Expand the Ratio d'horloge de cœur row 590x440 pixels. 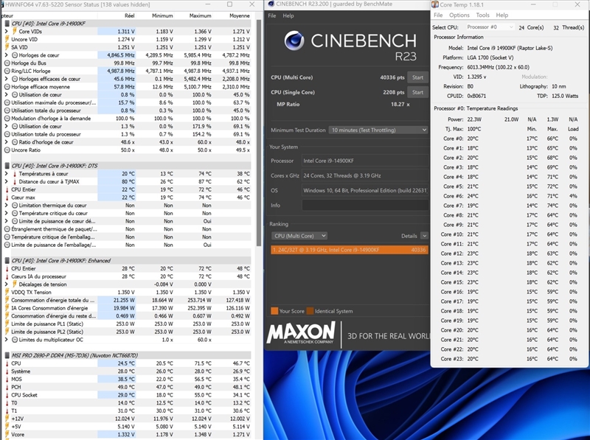tap(7, 142)
